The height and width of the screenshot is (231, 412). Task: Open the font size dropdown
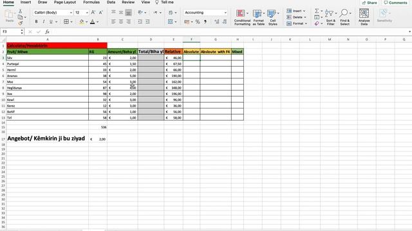click(x=87, y=13)
